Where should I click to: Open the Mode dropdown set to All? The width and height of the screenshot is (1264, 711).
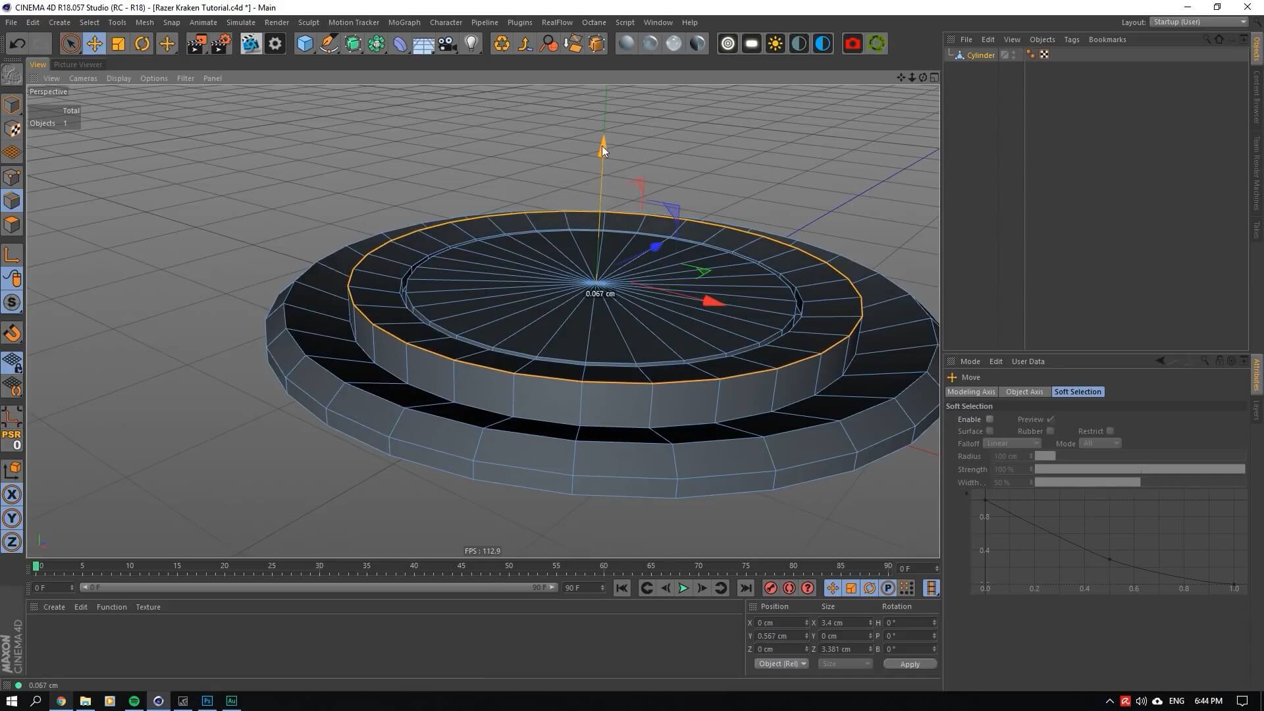point(1099,443)
